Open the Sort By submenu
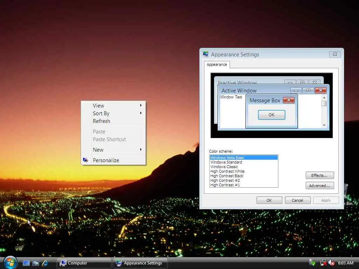 pyautogui.click(x=113, y=113)
